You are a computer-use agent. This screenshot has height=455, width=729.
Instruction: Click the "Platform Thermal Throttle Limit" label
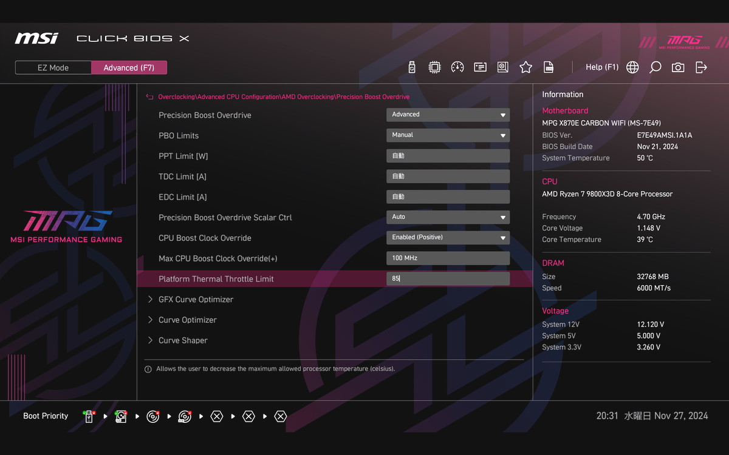tap(216, 279)
